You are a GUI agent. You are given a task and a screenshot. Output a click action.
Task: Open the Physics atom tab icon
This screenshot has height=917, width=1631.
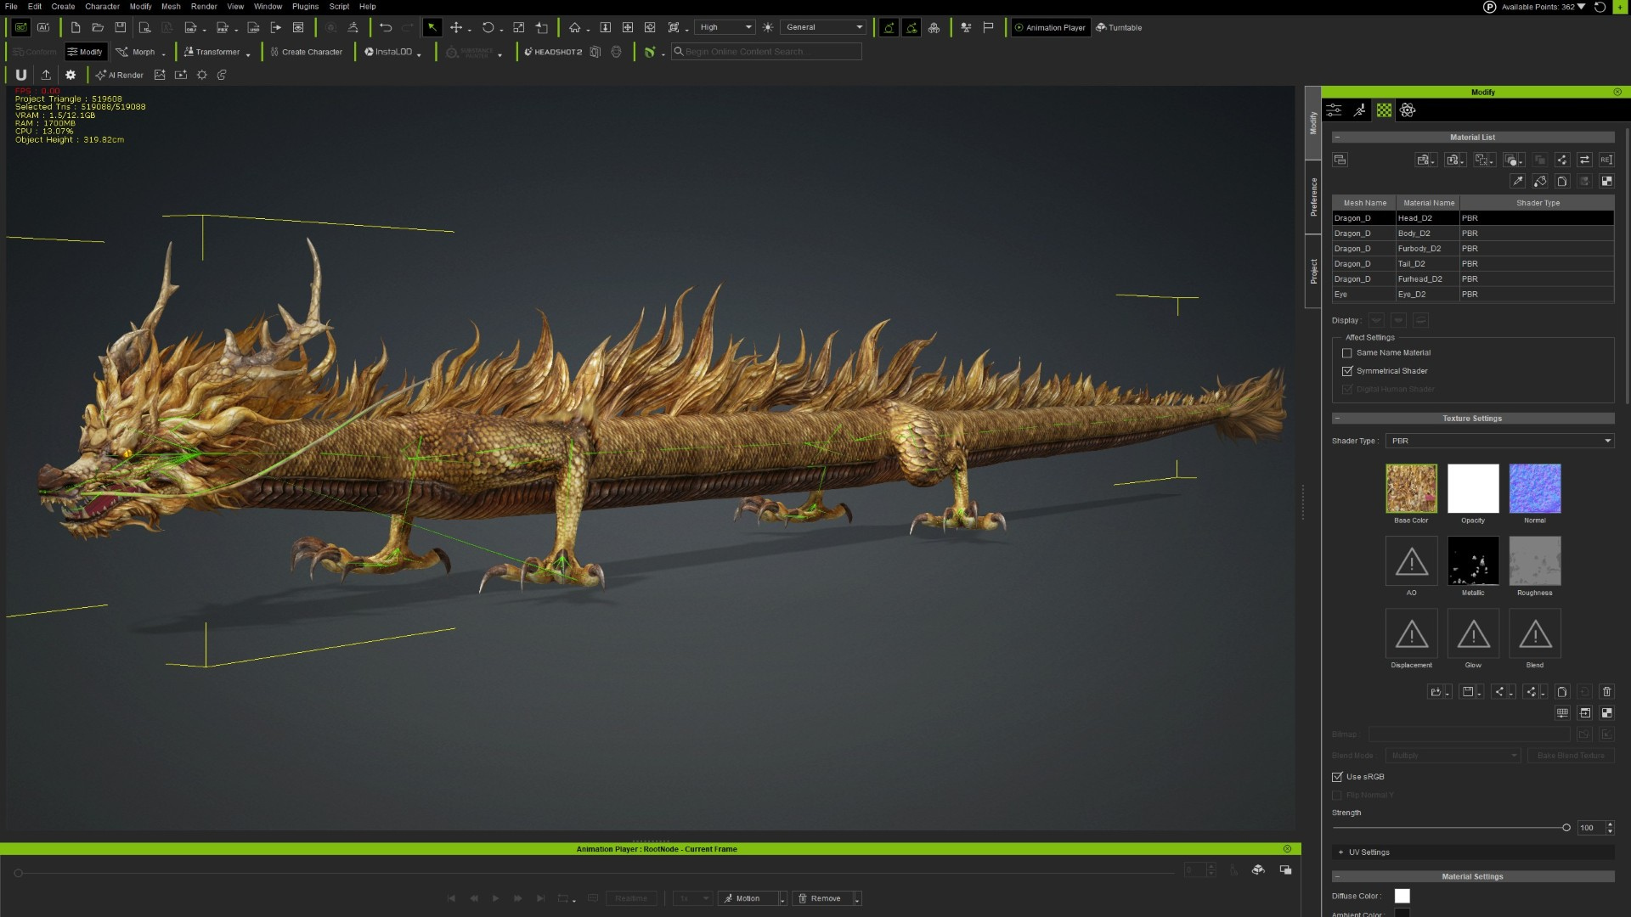[x=1408, y=110]
